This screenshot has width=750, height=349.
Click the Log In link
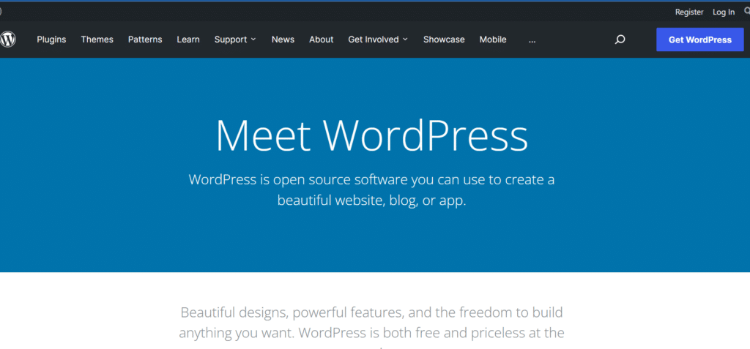click(x=724, y=12)
